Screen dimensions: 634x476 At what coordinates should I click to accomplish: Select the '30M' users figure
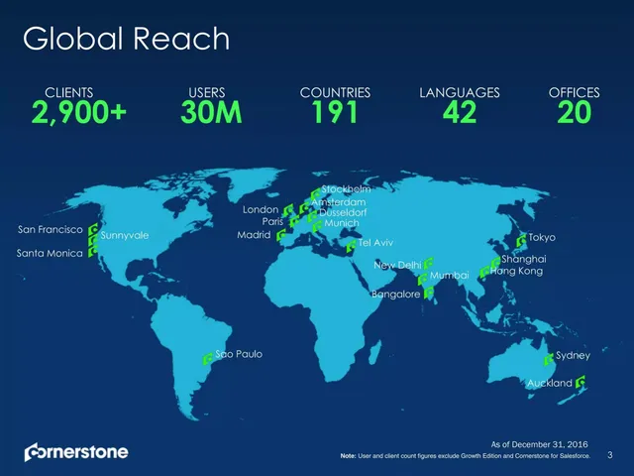click(x=211, y=112)
